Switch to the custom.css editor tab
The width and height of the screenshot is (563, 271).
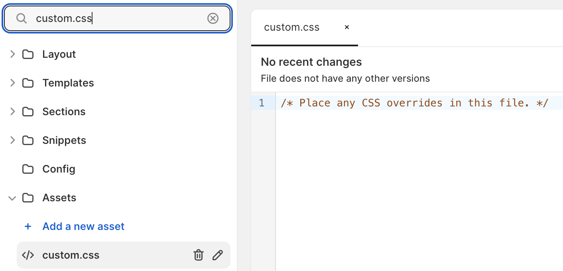coord(291,27)
